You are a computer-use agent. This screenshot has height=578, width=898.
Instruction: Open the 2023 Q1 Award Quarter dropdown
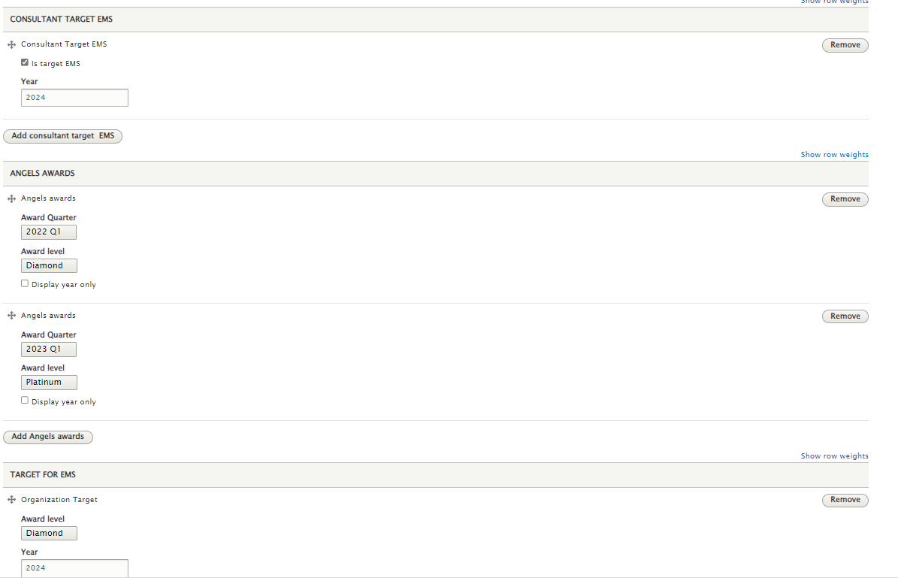point(49,349)
